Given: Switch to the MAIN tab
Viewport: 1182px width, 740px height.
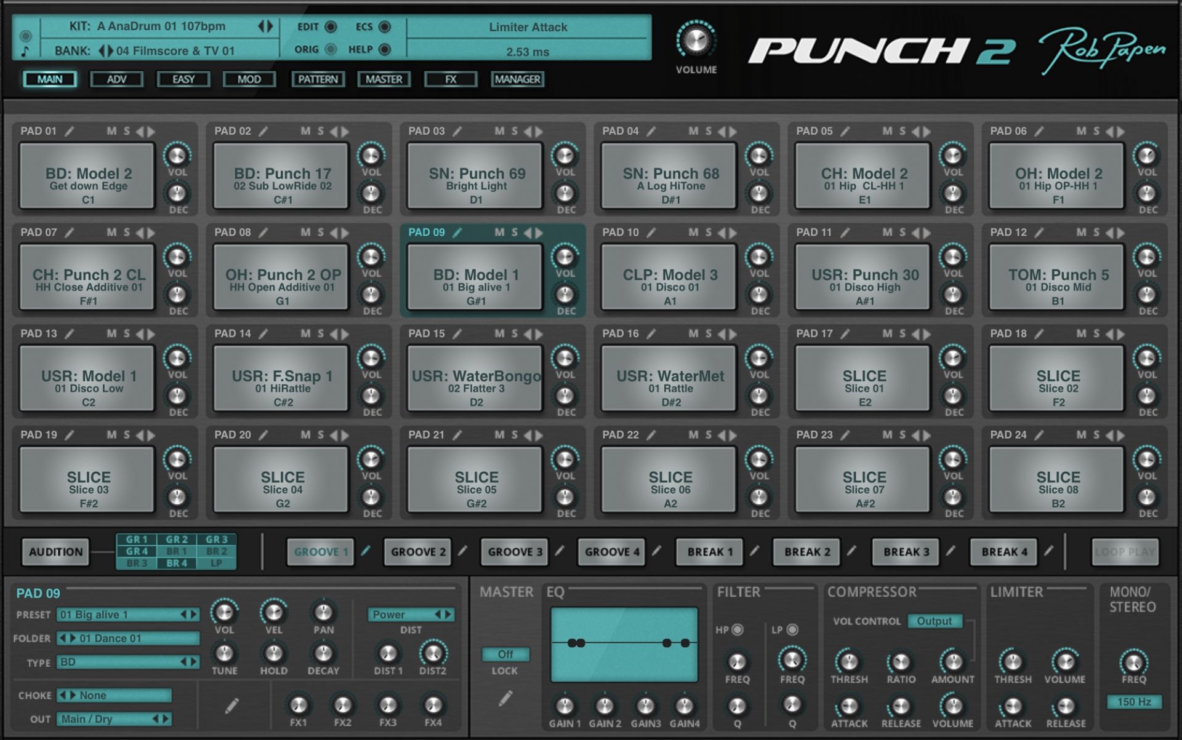Looking at the screenshot, I should (50, 79).
